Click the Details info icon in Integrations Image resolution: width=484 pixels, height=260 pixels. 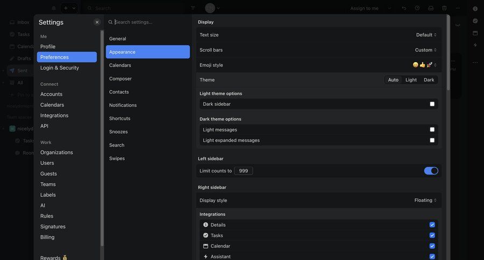pyautogui.click(x=205, y=225)
